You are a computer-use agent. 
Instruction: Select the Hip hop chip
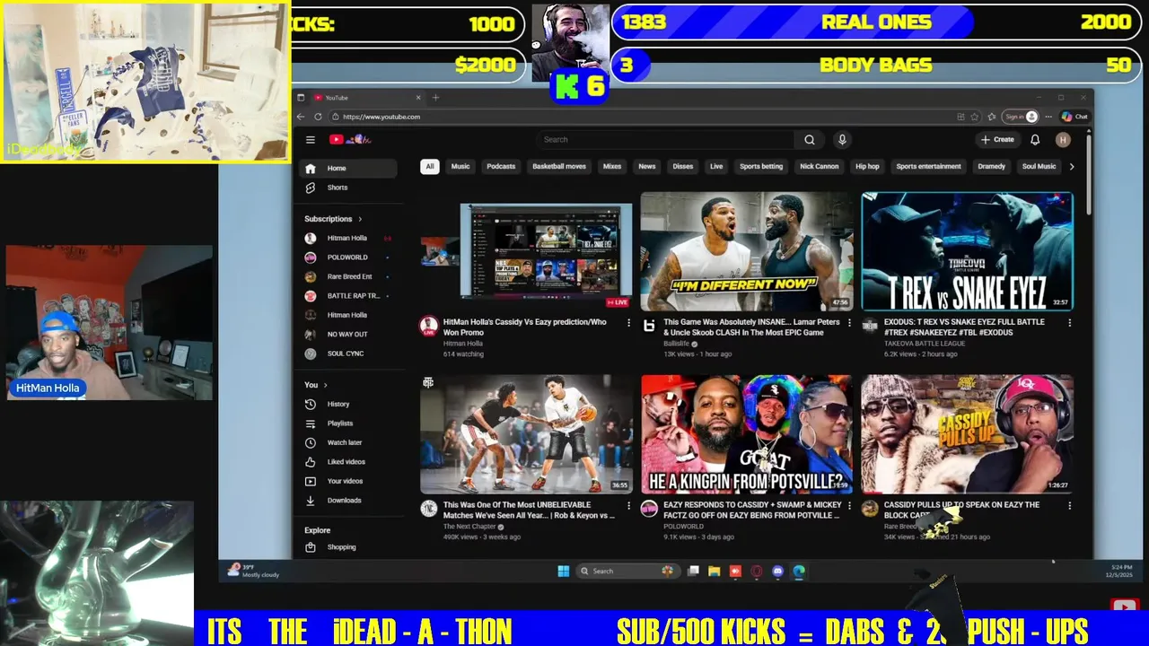pos(867,166)
